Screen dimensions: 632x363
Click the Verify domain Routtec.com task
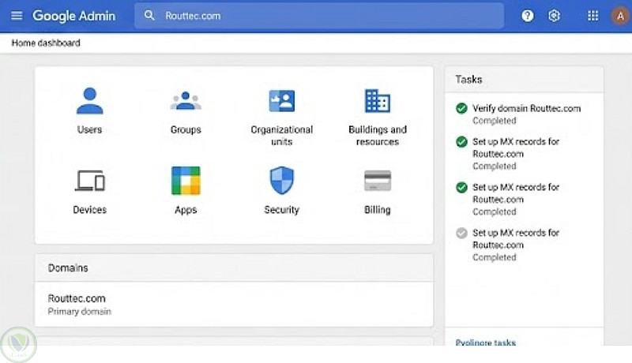point(526,108)
